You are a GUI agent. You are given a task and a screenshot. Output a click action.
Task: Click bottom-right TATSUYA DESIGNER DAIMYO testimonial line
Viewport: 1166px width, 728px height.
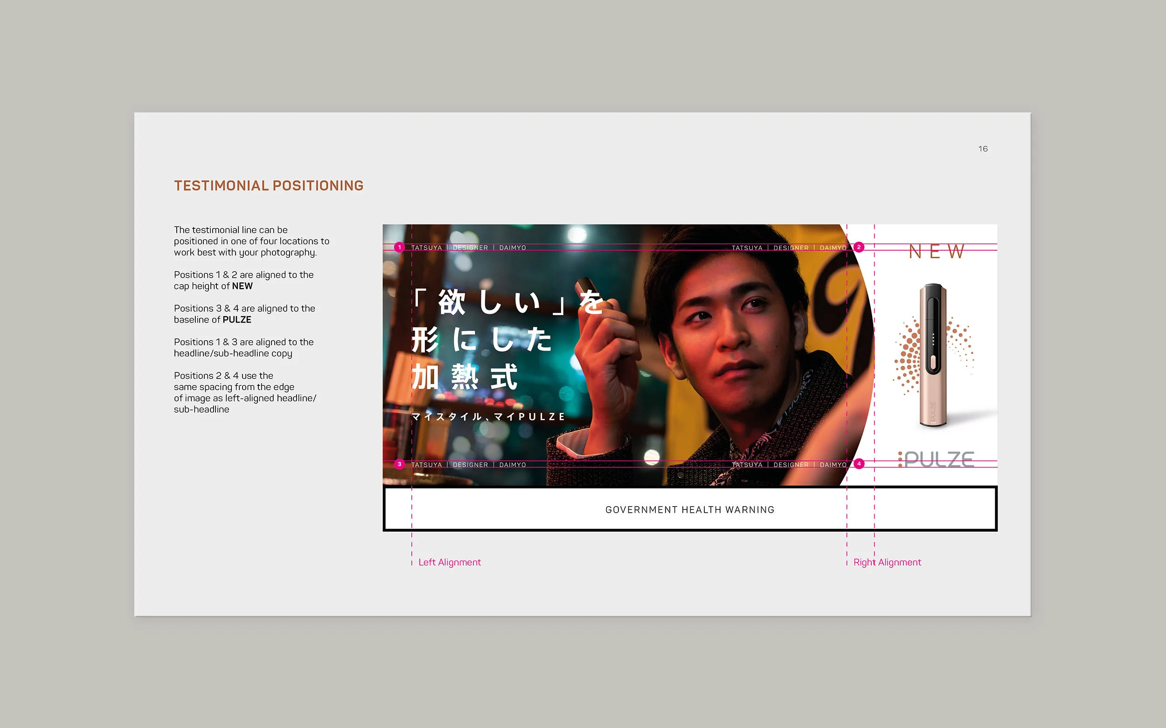coord(789,465)
